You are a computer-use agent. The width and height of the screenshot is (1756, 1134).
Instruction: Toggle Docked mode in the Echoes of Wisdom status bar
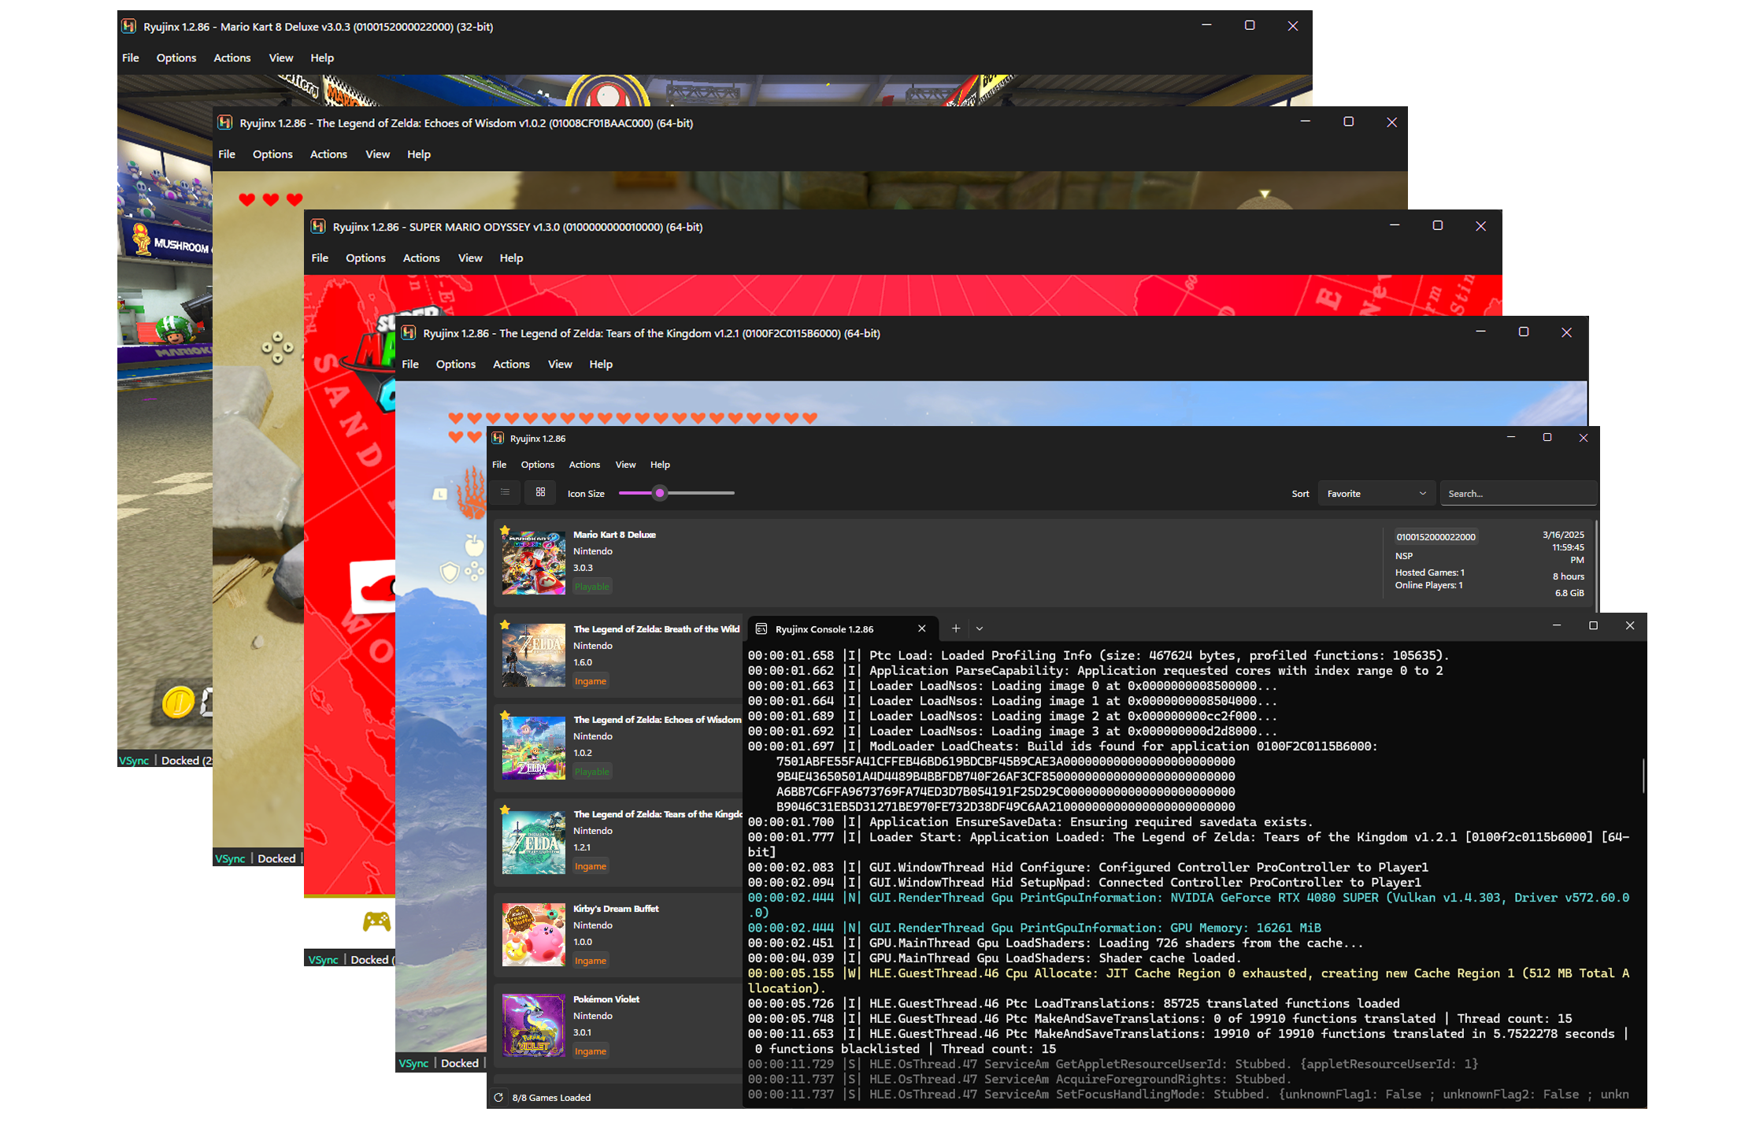point(276,858)
